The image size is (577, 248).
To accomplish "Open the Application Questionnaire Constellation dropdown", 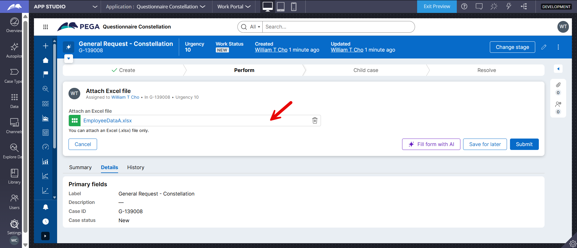I will (156, 7).
